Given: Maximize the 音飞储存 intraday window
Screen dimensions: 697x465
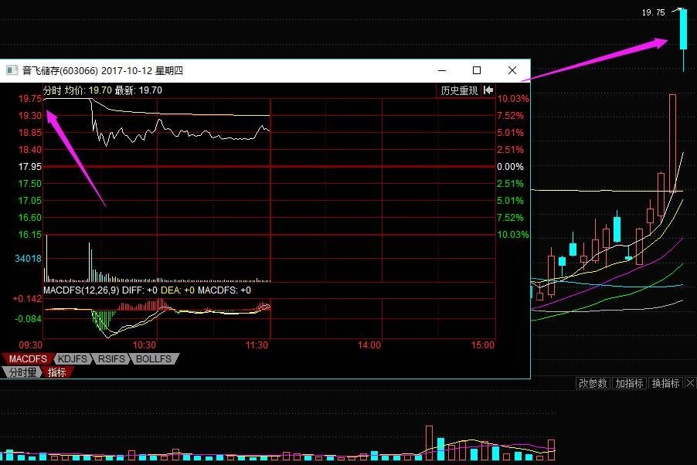Looking at the screenshot, I should (x=477, y=70).
